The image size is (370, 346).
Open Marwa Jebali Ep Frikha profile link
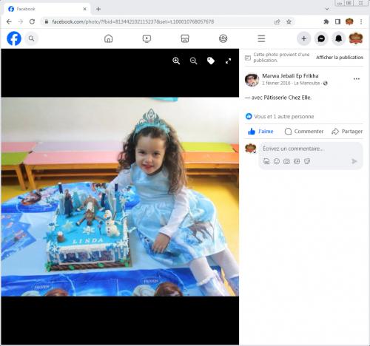tap(290, 76)
